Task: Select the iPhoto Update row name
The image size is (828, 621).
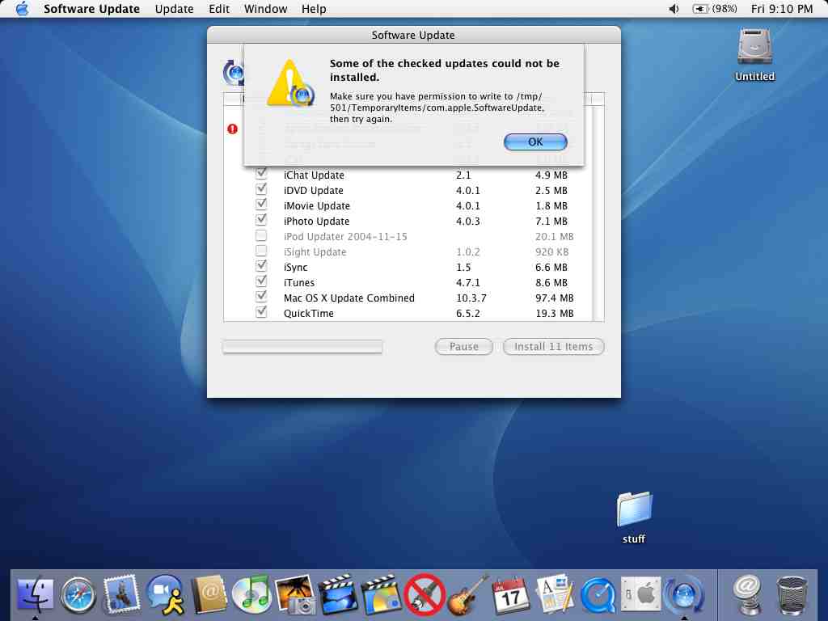Action: point(316,222)
